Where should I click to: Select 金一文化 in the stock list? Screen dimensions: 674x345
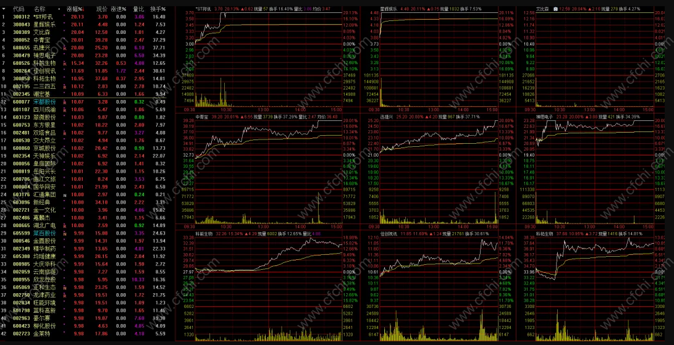coord(44,210)
